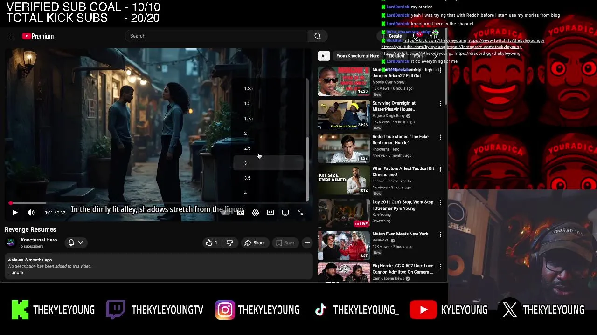Click the speed menu scrollbar

click(307, 169)
